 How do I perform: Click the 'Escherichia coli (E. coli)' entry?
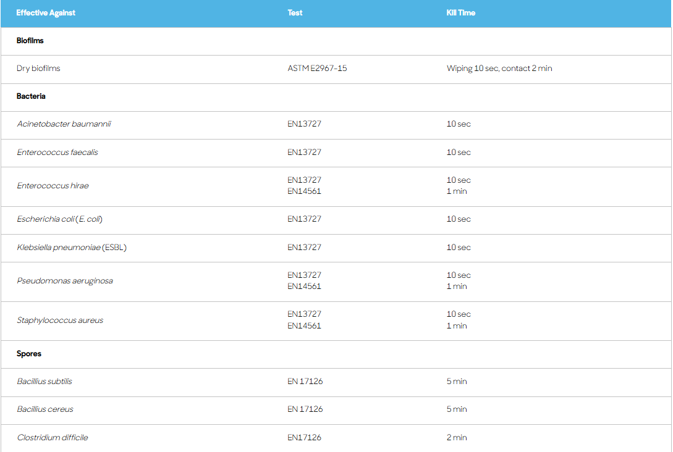59,219
